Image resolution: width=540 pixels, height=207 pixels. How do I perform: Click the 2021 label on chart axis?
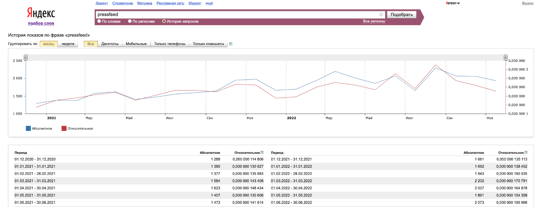tap(52, 118)
